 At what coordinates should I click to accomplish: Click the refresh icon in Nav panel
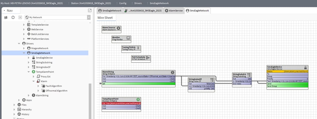click(x=13, y=17)
